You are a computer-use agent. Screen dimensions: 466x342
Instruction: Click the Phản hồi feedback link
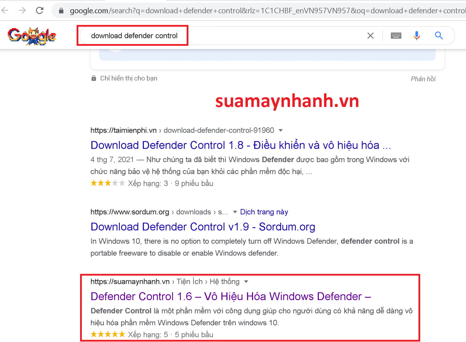click(423, 79)
